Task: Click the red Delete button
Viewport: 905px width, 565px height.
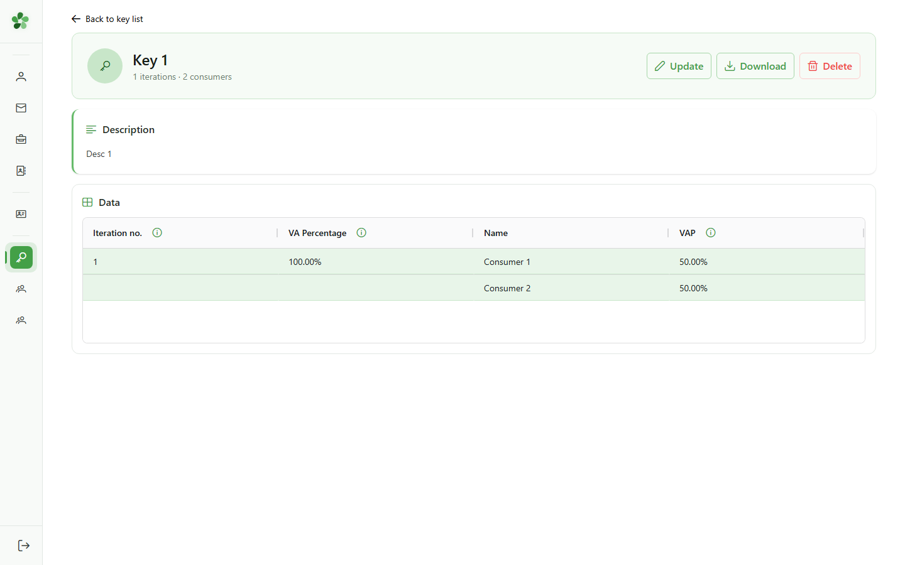Action: [x=830, y=66]
